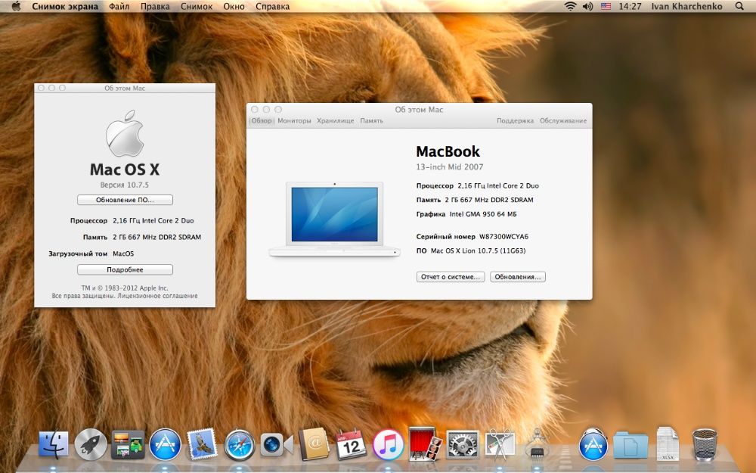
Task: Click Intel GMA 950 64 МБ graphics value
Action: [x=482, y=214]
